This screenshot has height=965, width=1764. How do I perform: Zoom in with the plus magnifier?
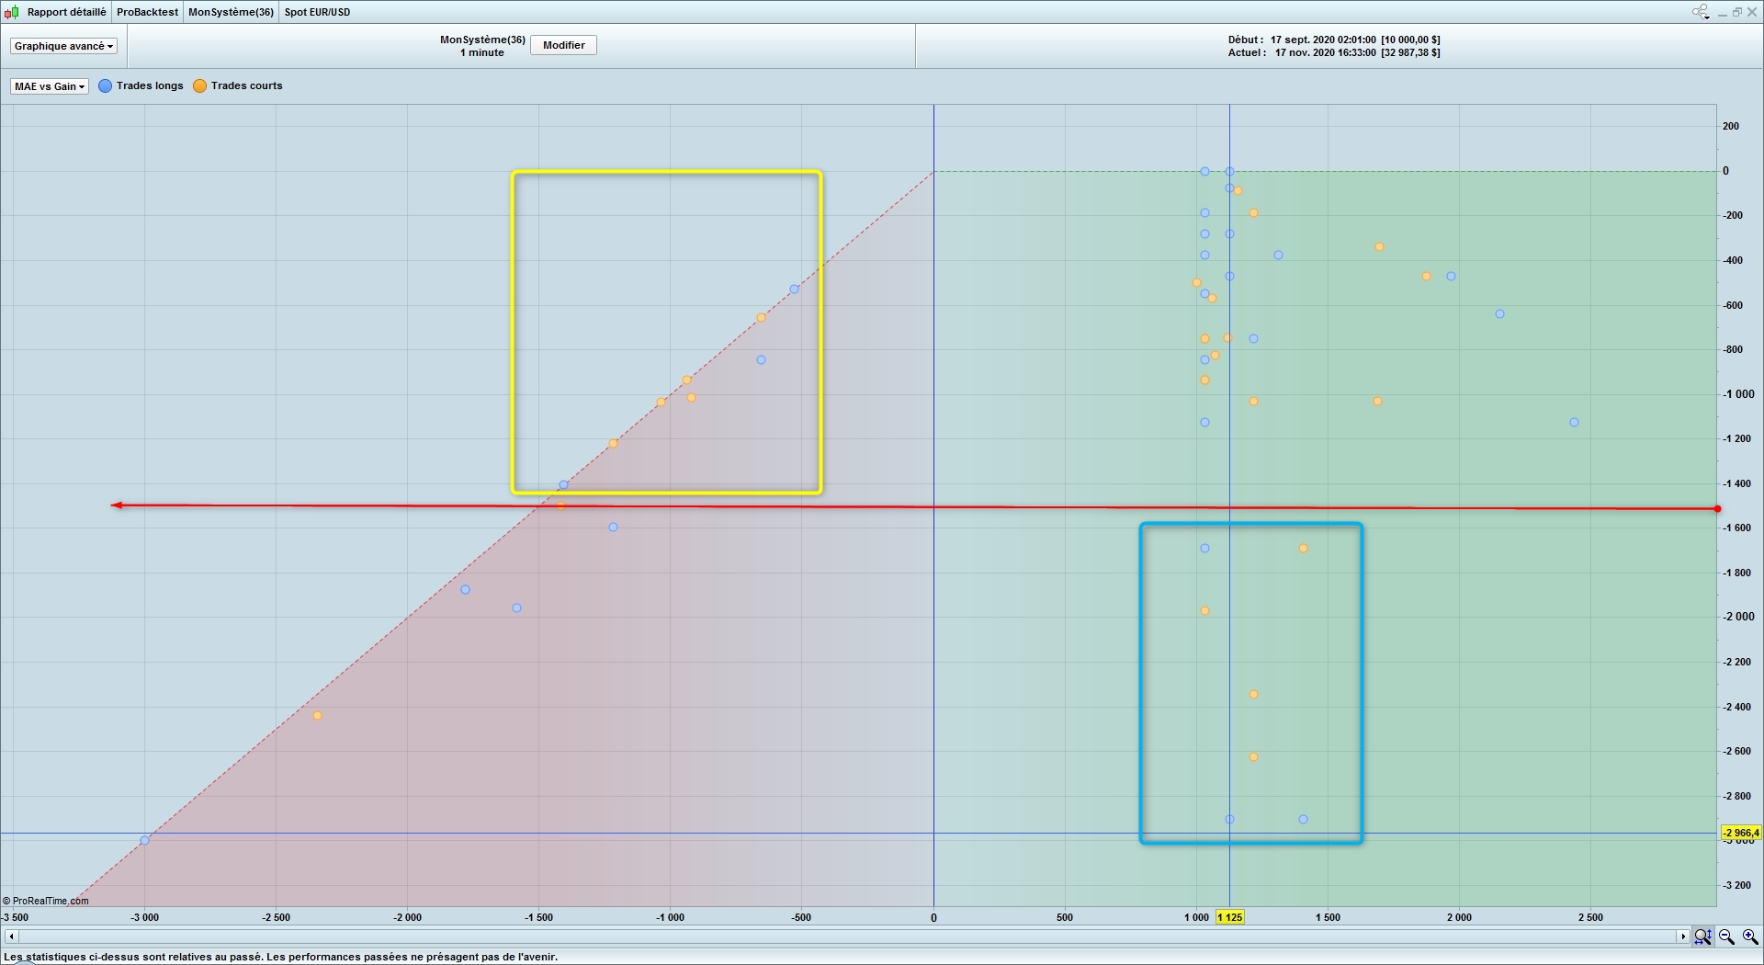pyautogui.click(x=1750, y=937)
